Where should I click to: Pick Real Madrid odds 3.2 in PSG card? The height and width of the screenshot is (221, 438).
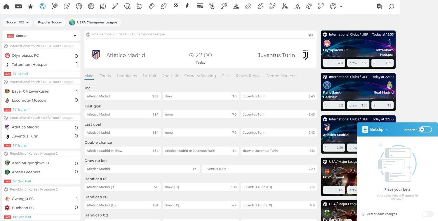383,105
